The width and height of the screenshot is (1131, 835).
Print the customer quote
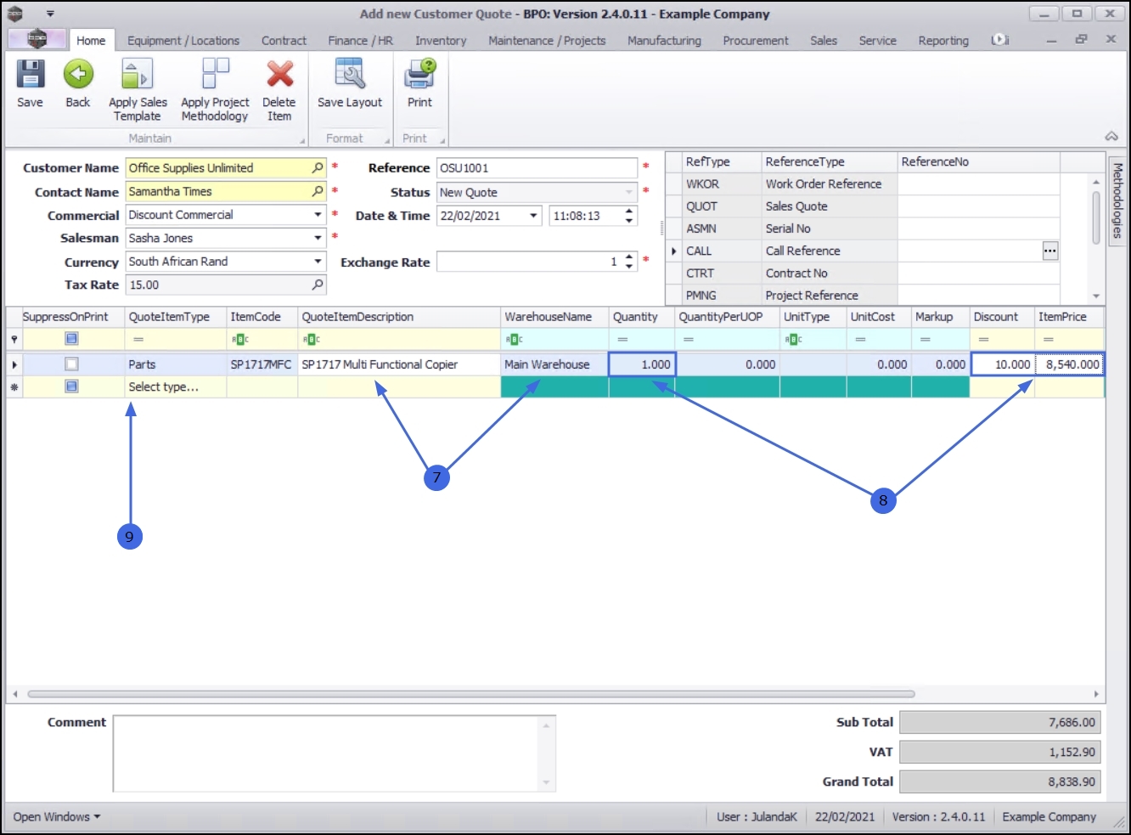click(x=419, y=84)
